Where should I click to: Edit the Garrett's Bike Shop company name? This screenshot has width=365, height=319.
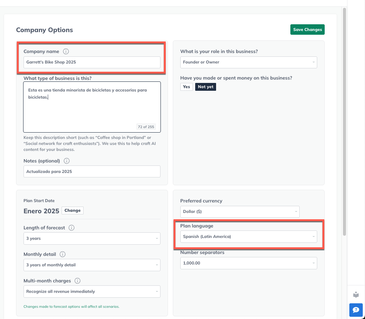(92, 62)
